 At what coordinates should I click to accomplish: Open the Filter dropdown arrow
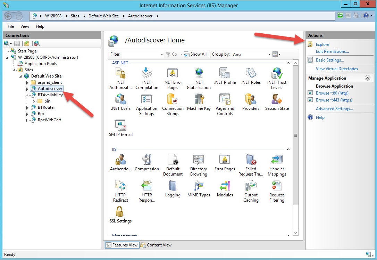pos(162,55)
